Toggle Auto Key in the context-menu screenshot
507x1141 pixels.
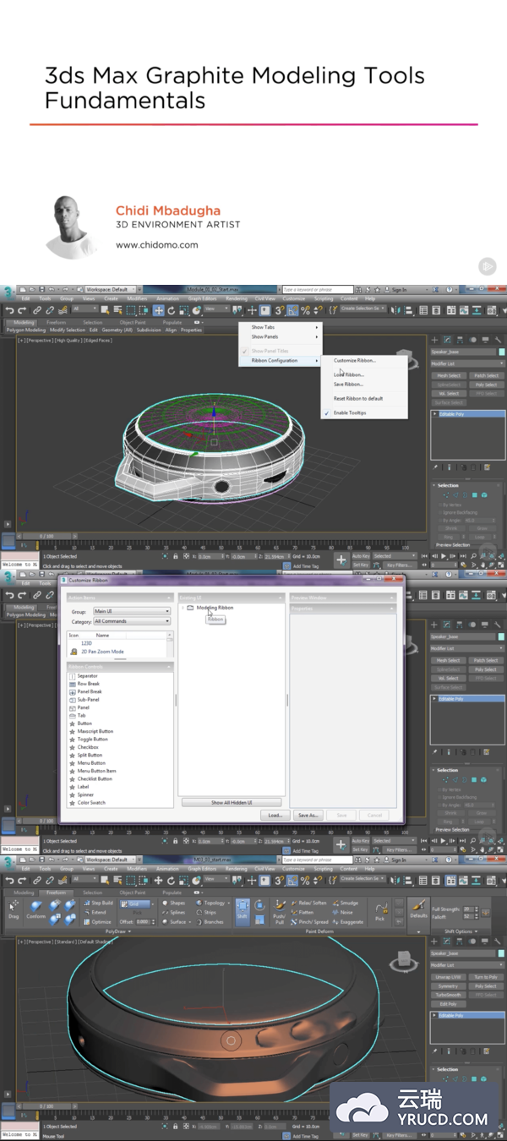pos(361,556)
